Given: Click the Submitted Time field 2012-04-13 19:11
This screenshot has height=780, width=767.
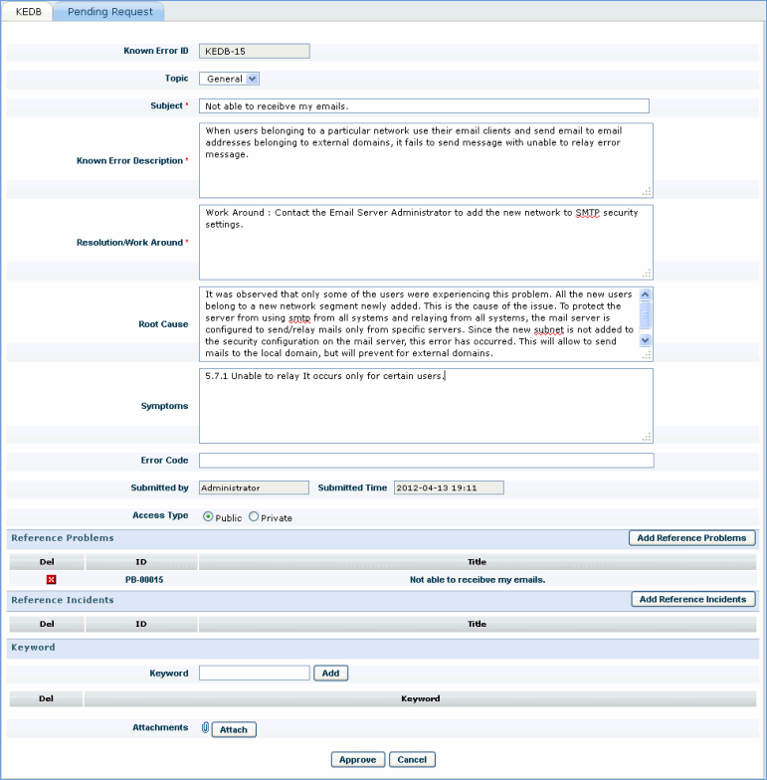Looking at the screenshot, I should [450, 487].
